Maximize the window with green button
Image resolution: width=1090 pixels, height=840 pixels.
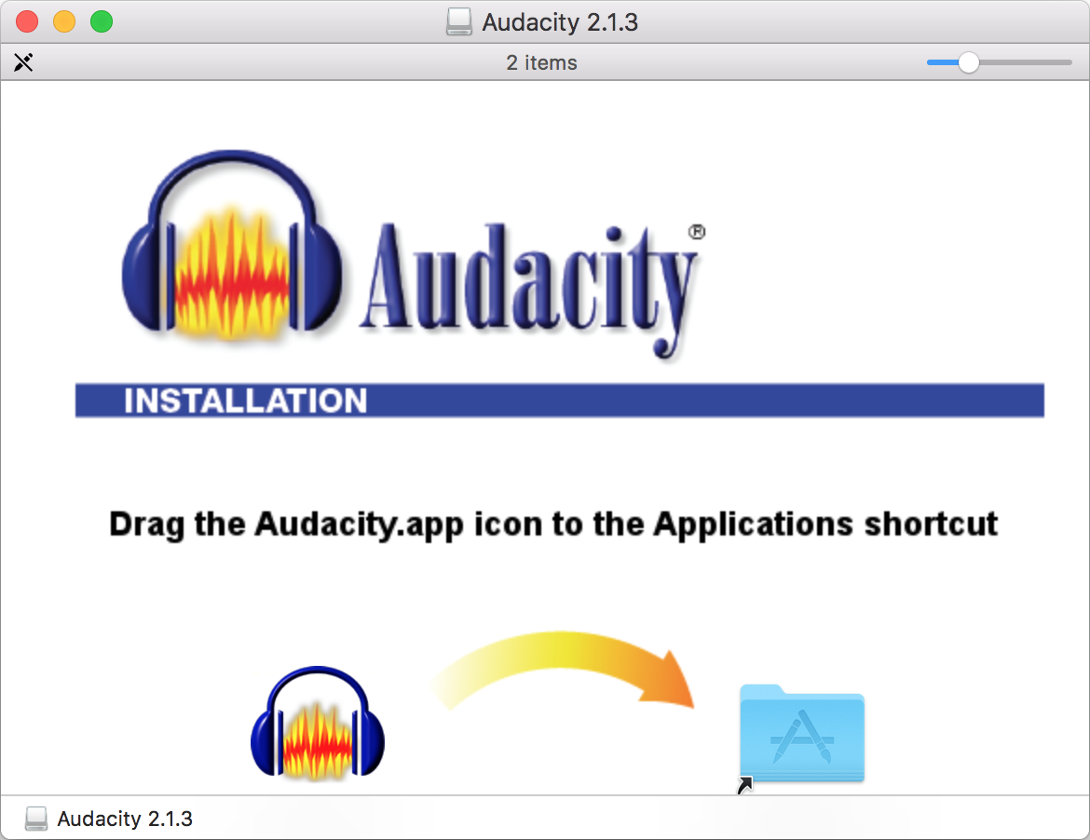(x=102, y=21)
